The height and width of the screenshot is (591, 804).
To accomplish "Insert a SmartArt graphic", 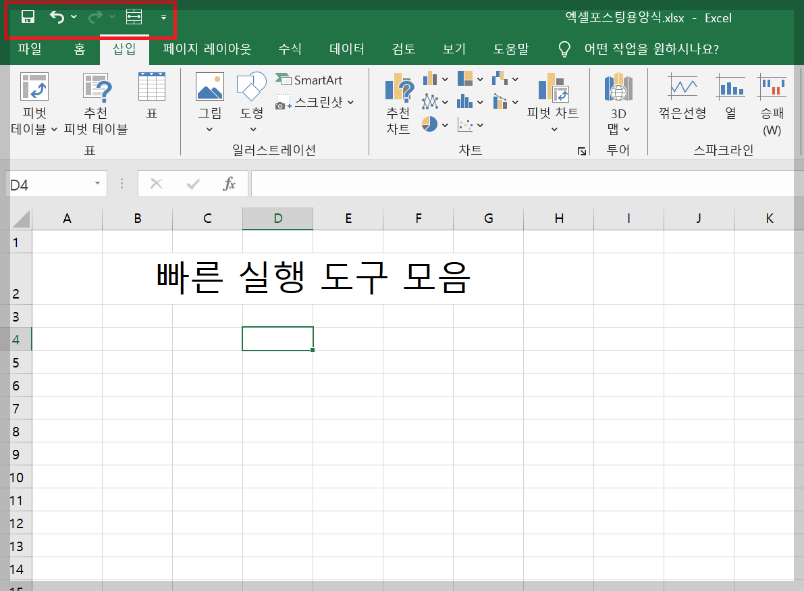I will [315, 80].
